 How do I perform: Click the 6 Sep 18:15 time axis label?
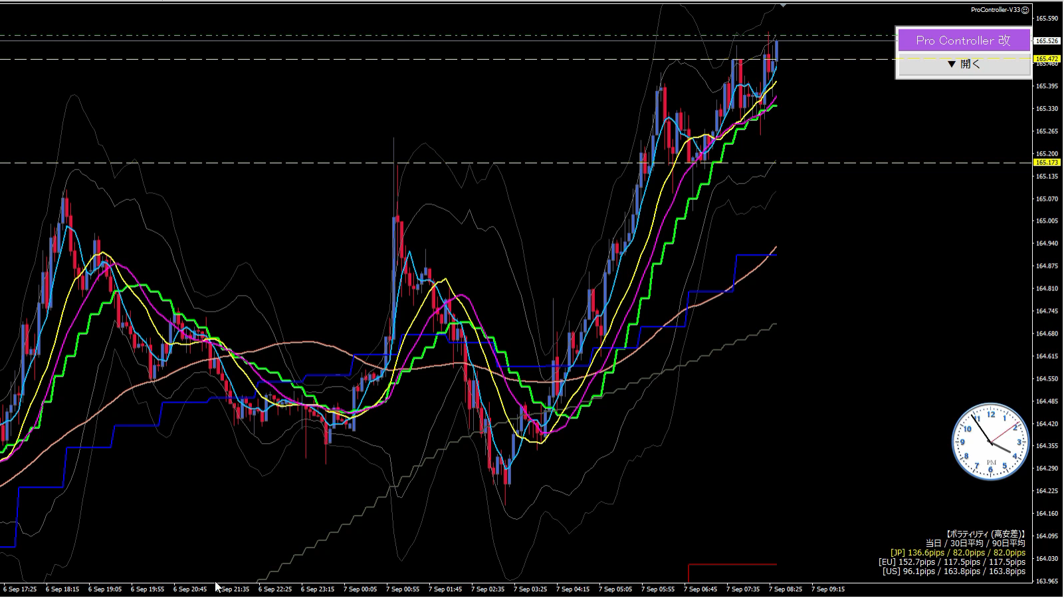click(x=62, y=589)
